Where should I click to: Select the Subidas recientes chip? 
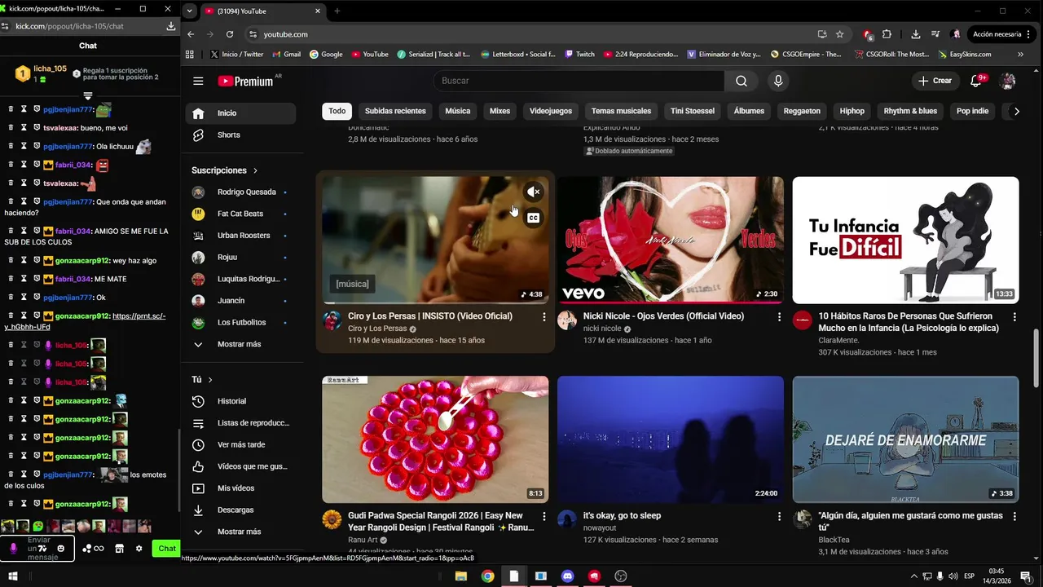click(395, 111)
